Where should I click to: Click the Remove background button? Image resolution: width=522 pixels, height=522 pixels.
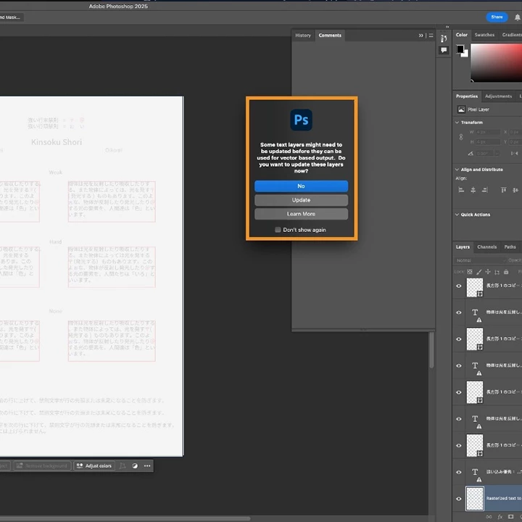pyautogui.click(x=42, y=465)
